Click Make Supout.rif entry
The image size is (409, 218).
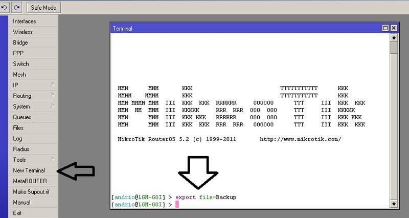[33, 192]
